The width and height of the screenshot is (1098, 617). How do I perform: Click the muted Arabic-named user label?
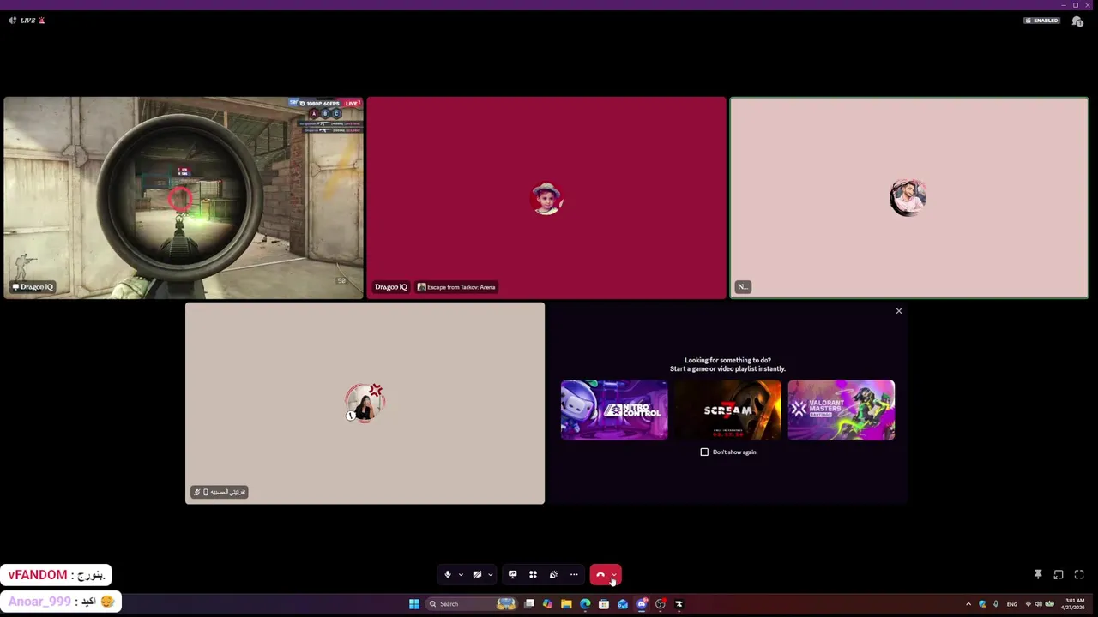click(220, 492)
